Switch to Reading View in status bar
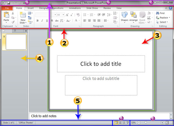The width and height of the screenshot is (174, 126). coord(124,123)
